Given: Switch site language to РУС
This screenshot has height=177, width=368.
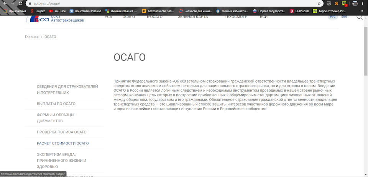Looking at the screenshot, I should click(333, 16).
